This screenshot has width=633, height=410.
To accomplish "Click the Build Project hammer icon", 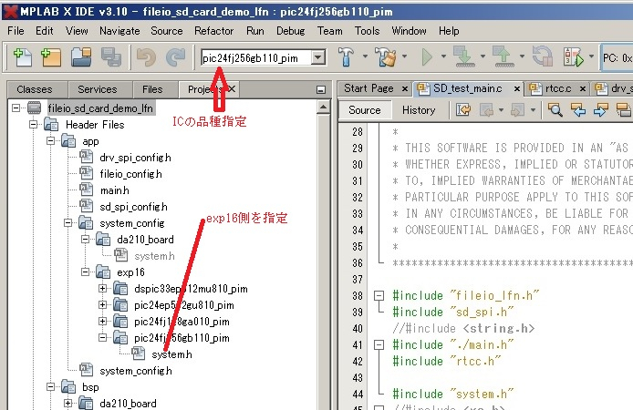I will [346, 56].
